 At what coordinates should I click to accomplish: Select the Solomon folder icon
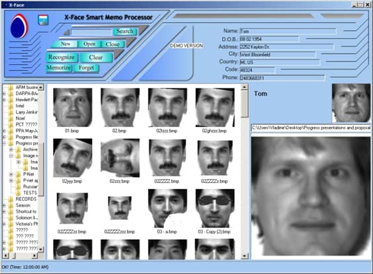point(11,217)
